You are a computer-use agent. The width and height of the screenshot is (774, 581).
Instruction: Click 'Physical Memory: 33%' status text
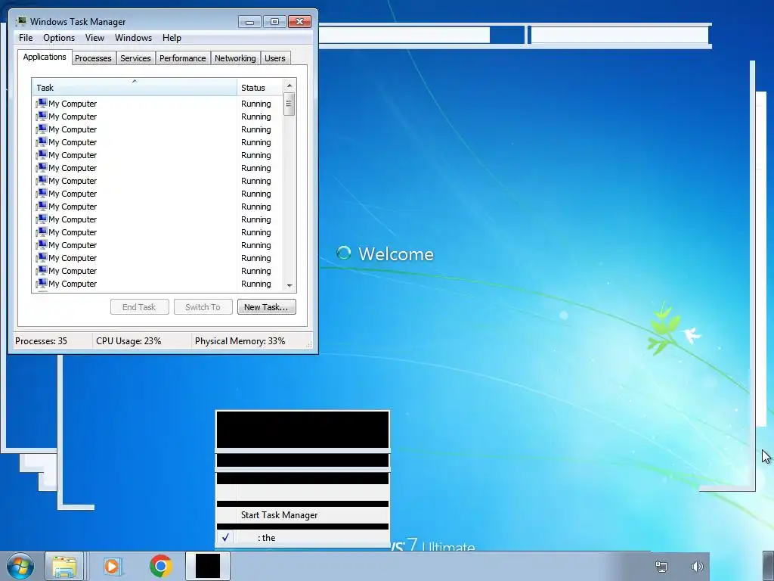click(240, 341)
